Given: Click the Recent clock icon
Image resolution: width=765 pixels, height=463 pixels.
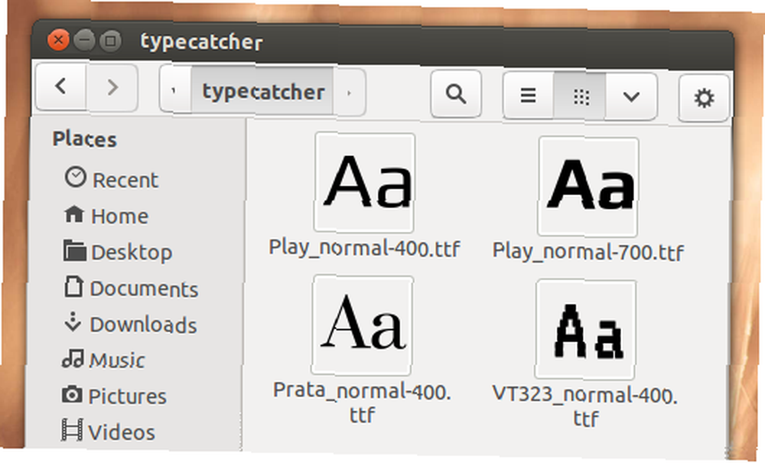Looking at the screenshot, I should (x=76, y=177).
